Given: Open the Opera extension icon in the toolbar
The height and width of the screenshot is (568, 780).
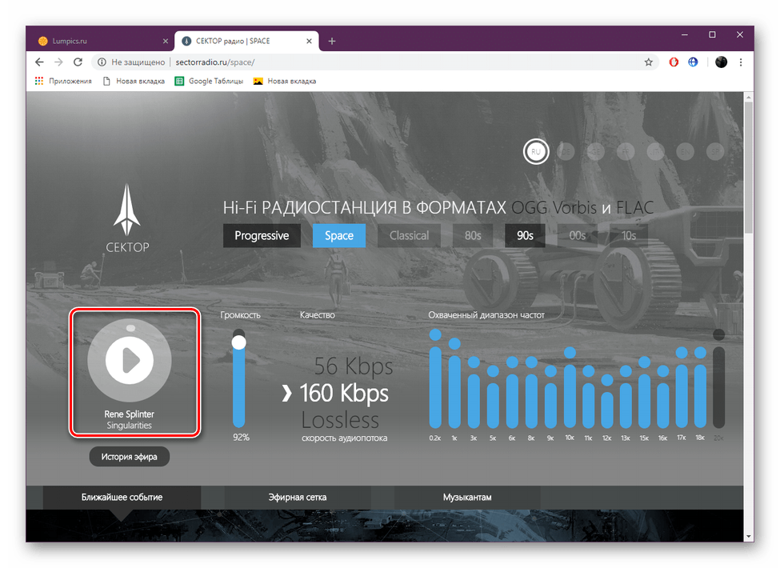Looking at the screenshot, I should pyautogui.click(x=674, y=62).
